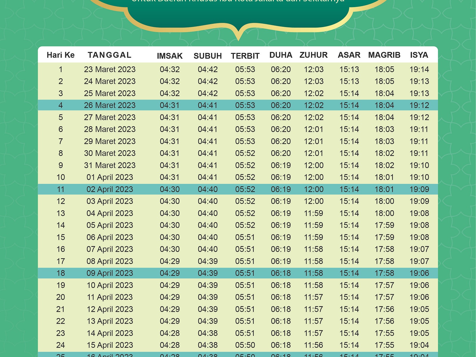Select the date '24 Maret 2023'
The image size is (476, 357).
pyautogui.click(x=110, y=81)
